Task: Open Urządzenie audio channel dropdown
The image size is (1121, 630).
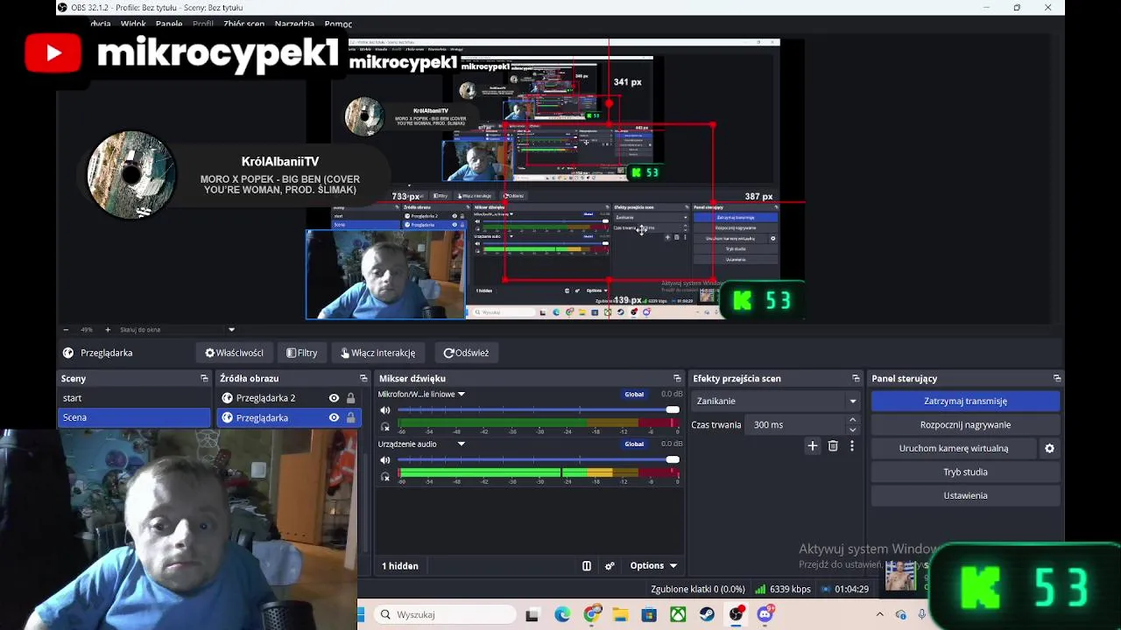Action: coord(462,444)
